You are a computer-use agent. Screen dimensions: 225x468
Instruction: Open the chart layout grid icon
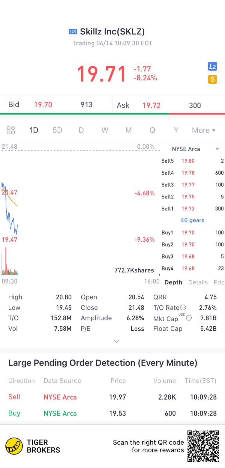coord(11,130)
